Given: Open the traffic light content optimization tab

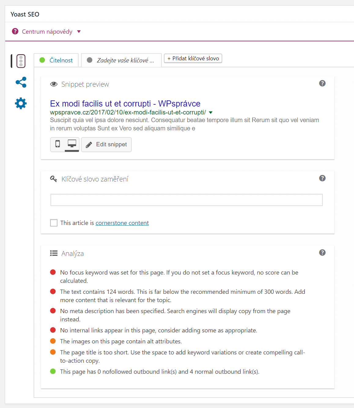Looking at the screenshot, I should [x=21, y=61].
